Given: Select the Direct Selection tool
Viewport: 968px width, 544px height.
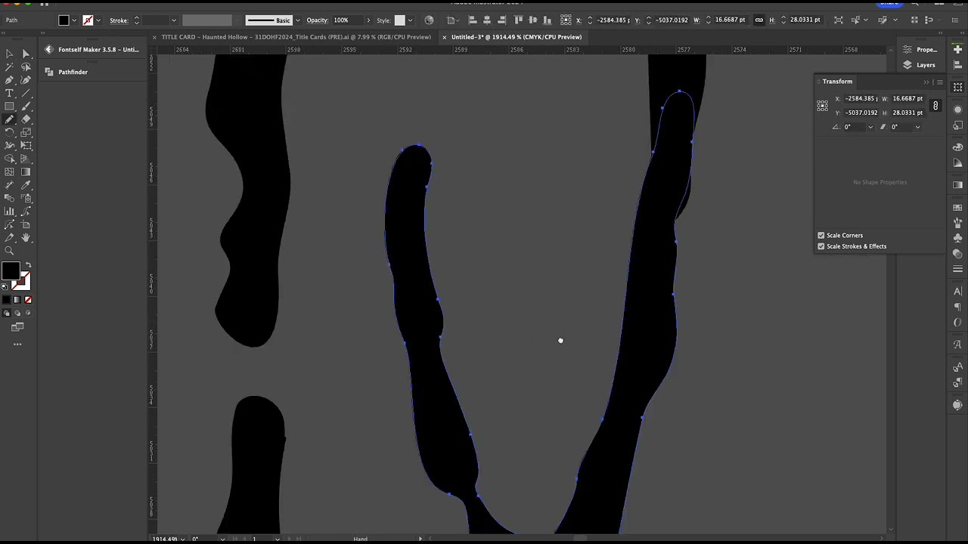Looking at the screenshot, I should (x=26, y=54).
